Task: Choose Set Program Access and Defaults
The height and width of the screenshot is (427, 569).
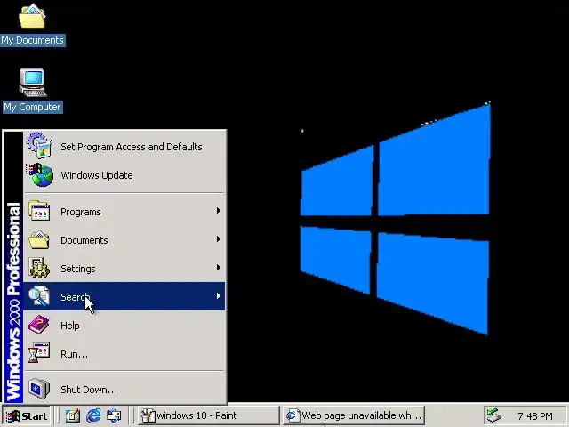Action: pyautogui.click(x=124, y=146)
